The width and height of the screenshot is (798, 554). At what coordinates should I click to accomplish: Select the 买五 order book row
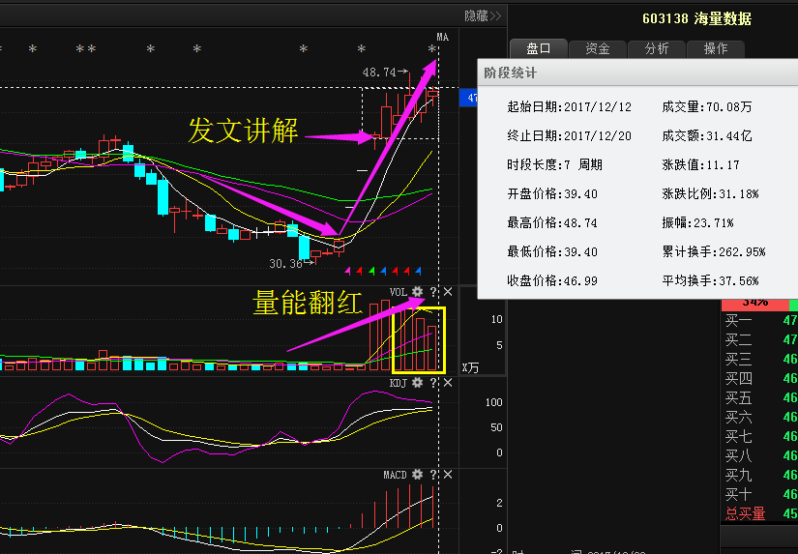(760, 397)
